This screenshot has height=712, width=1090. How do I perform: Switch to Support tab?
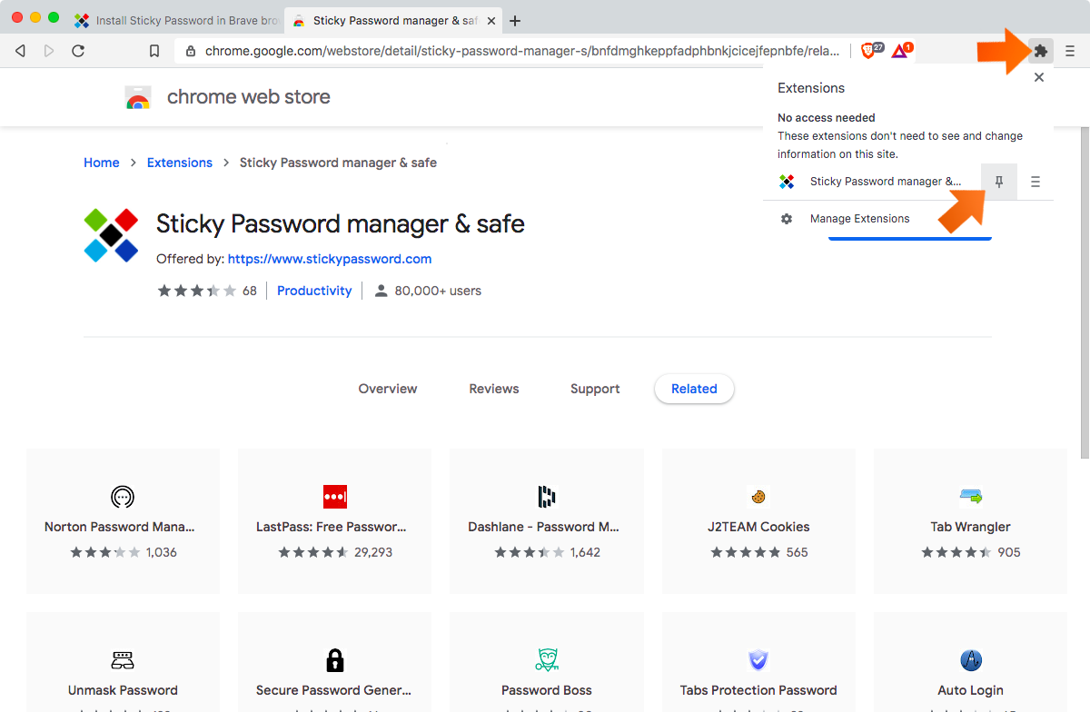pos(595,389)
